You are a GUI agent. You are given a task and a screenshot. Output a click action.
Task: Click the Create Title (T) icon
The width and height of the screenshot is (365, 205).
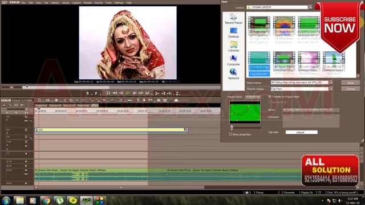(138, 100)
